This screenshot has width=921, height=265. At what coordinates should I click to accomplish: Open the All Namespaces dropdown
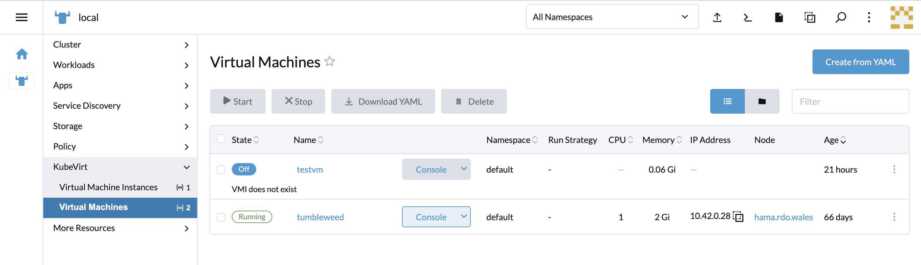[x=612, y=17]
